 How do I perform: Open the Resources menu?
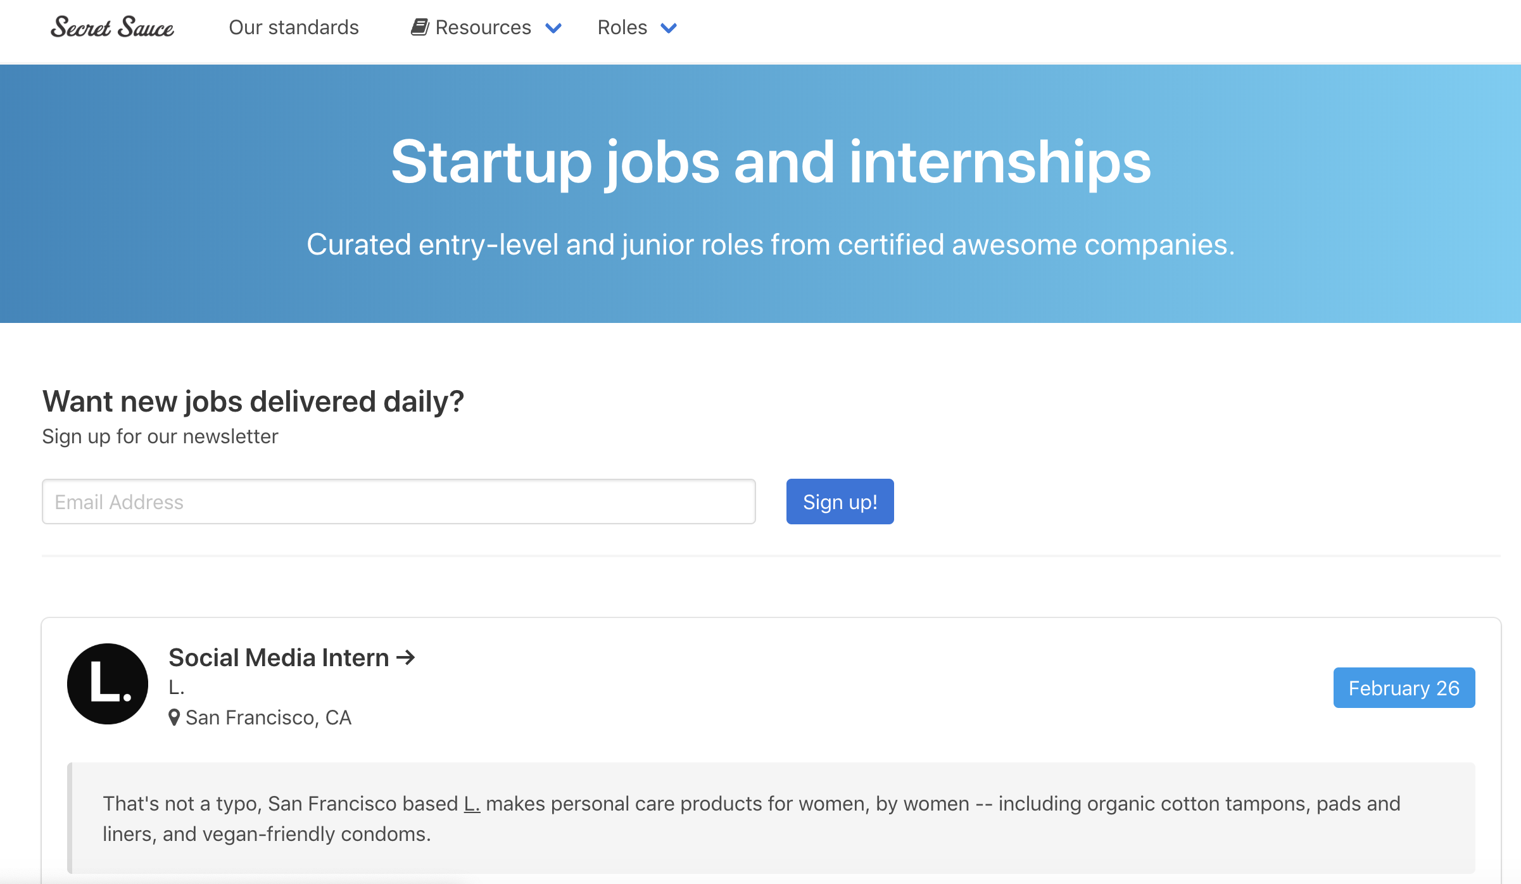coord(483,27)
